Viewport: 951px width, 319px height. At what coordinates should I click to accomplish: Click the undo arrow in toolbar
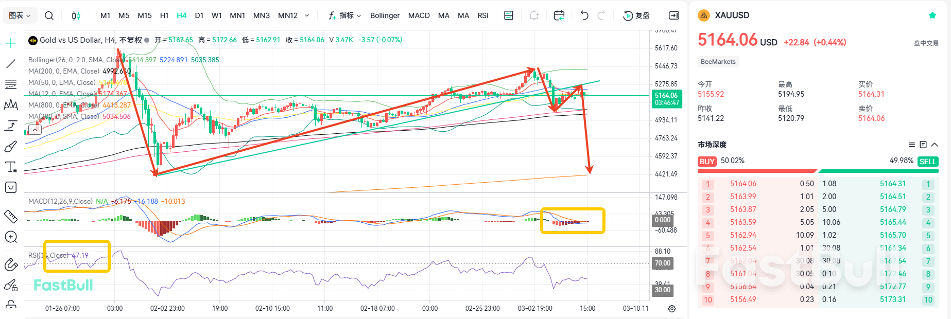[x=584, y=15]
